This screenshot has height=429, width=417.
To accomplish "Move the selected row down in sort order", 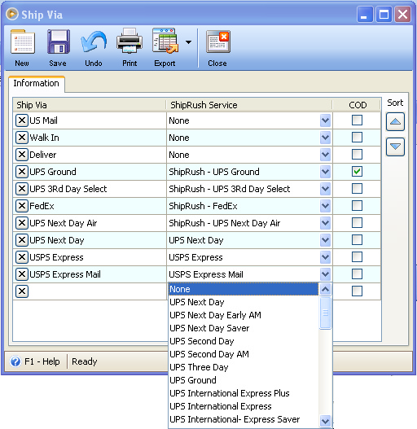I will [395, 147].
